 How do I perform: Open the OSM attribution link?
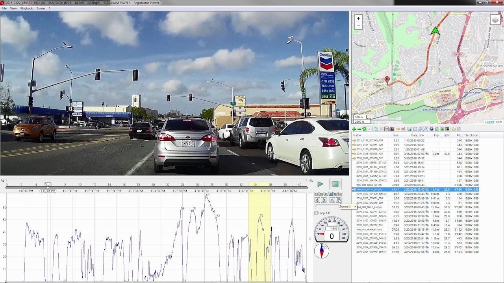(x=499, y=122)
